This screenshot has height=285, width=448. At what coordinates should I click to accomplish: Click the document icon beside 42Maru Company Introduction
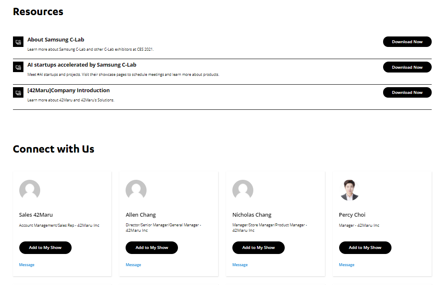(18, 93)
